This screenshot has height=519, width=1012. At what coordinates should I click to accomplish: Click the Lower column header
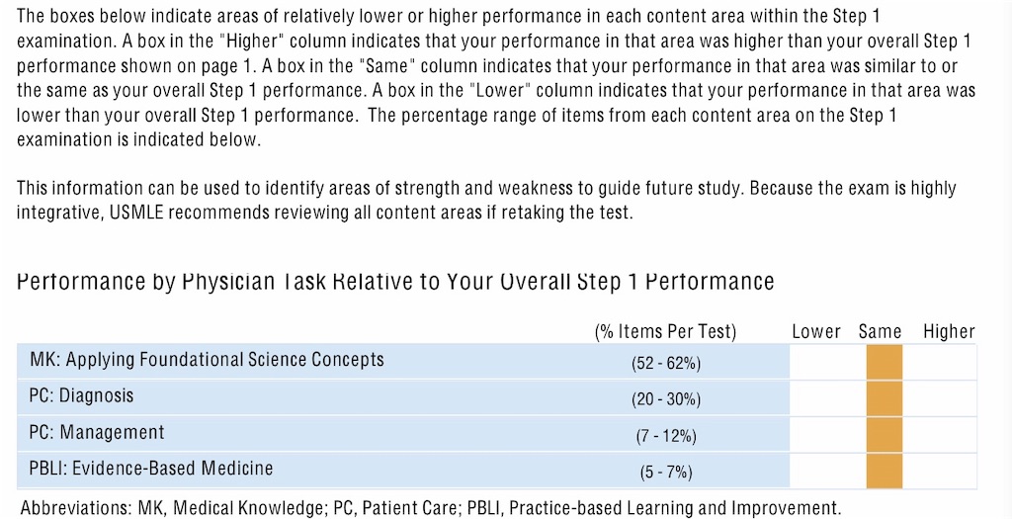click(x=815, y=332)
